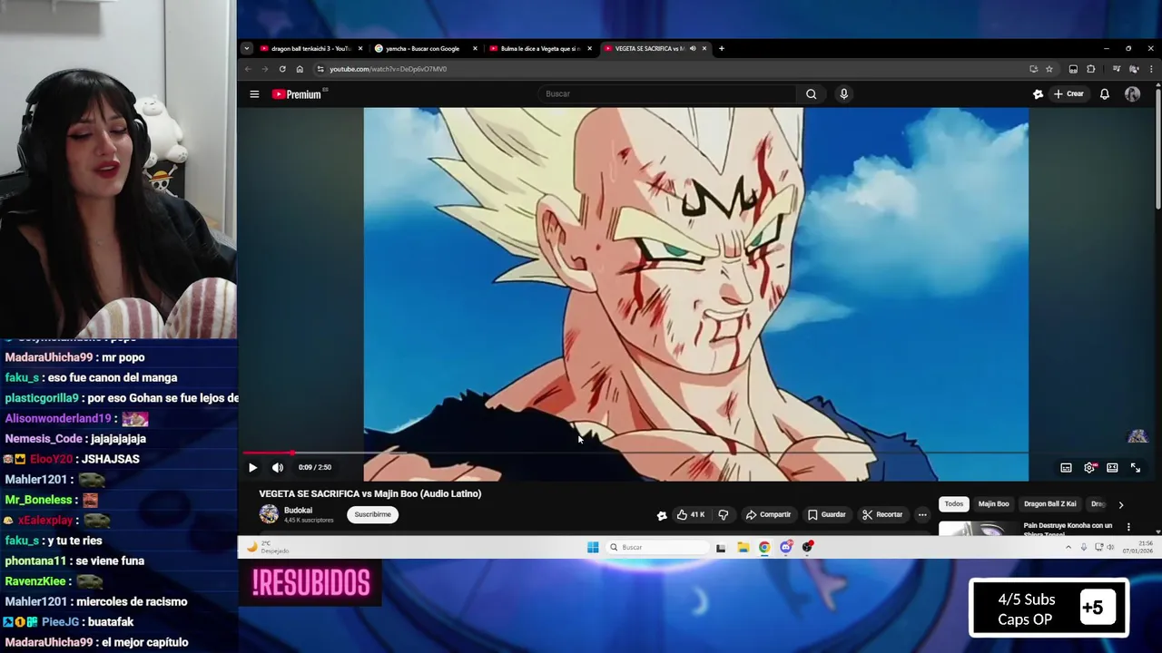Enter full screen mode

point(1135,468)
